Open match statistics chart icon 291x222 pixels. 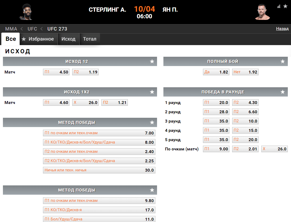(x=279, y=6)
